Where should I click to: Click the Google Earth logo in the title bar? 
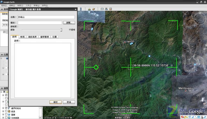tap(2, 2)
